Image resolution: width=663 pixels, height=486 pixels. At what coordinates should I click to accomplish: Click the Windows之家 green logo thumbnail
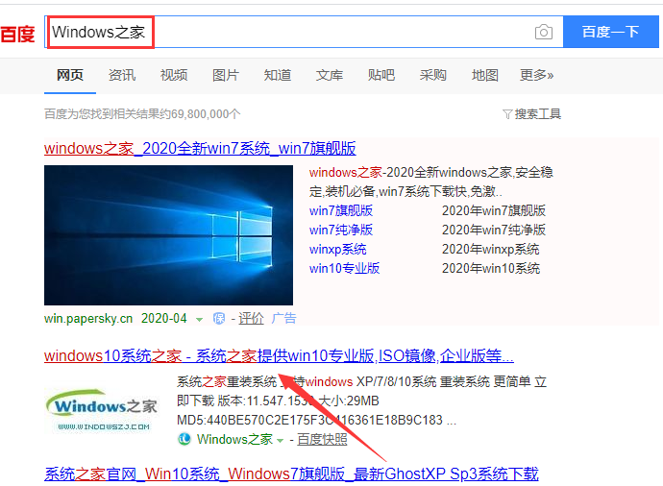tap(101, 405)
